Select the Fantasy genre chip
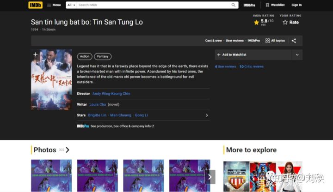 pyautogui.click(x=103, y=56)
